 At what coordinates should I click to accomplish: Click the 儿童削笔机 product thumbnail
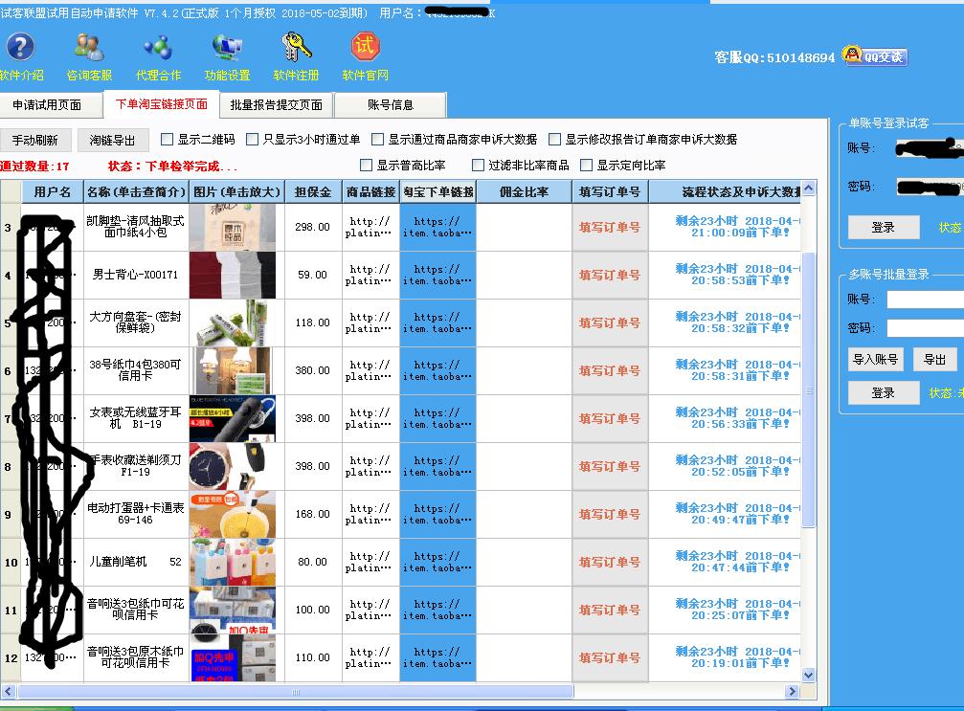coord(233,562)
